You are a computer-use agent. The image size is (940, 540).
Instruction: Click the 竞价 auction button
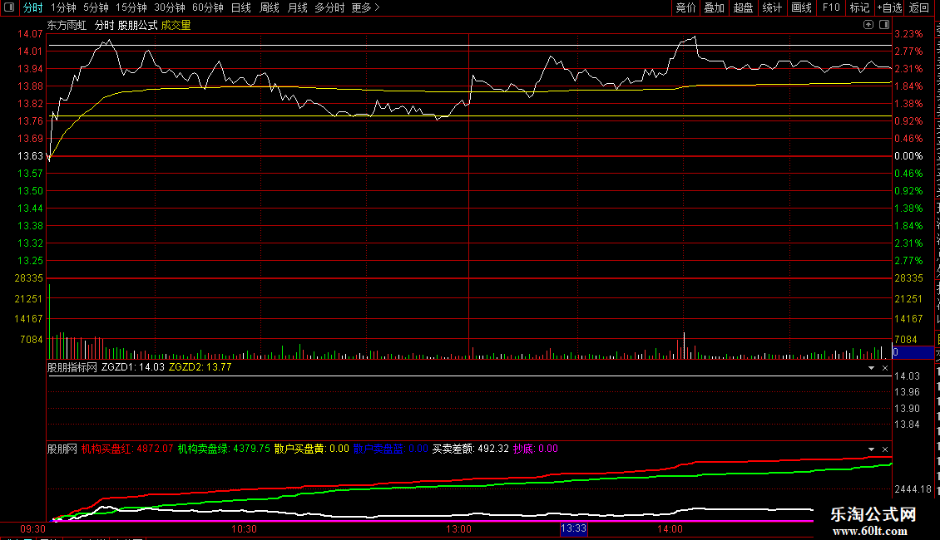pyautogui.click(x=685, y=7)
